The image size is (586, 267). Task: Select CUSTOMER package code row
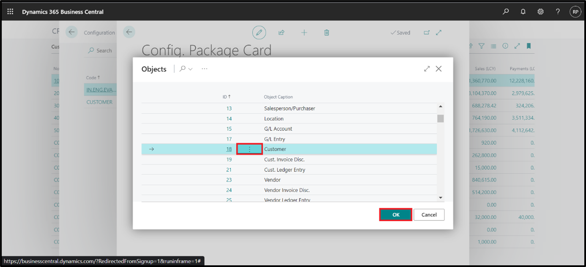pyautogui.click(x=99, y=102)
